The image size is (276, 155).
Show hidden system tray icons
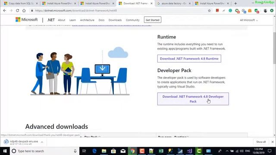227,151
